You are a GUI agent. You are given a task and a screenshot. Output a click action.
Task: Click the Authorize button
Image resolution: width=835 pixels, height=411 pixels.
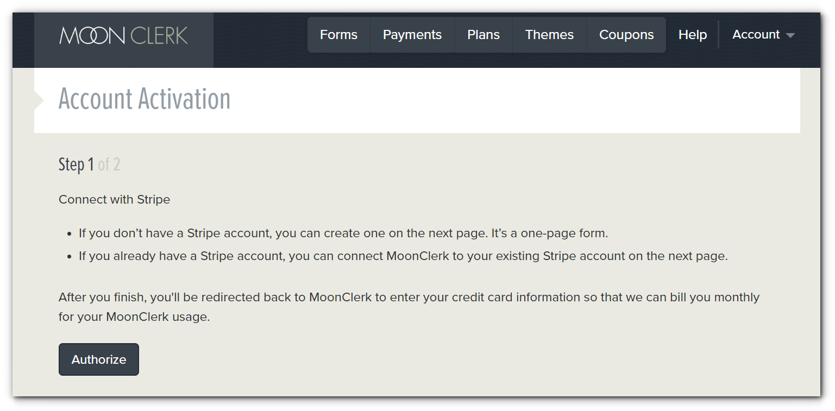click(x=99, y=359)
